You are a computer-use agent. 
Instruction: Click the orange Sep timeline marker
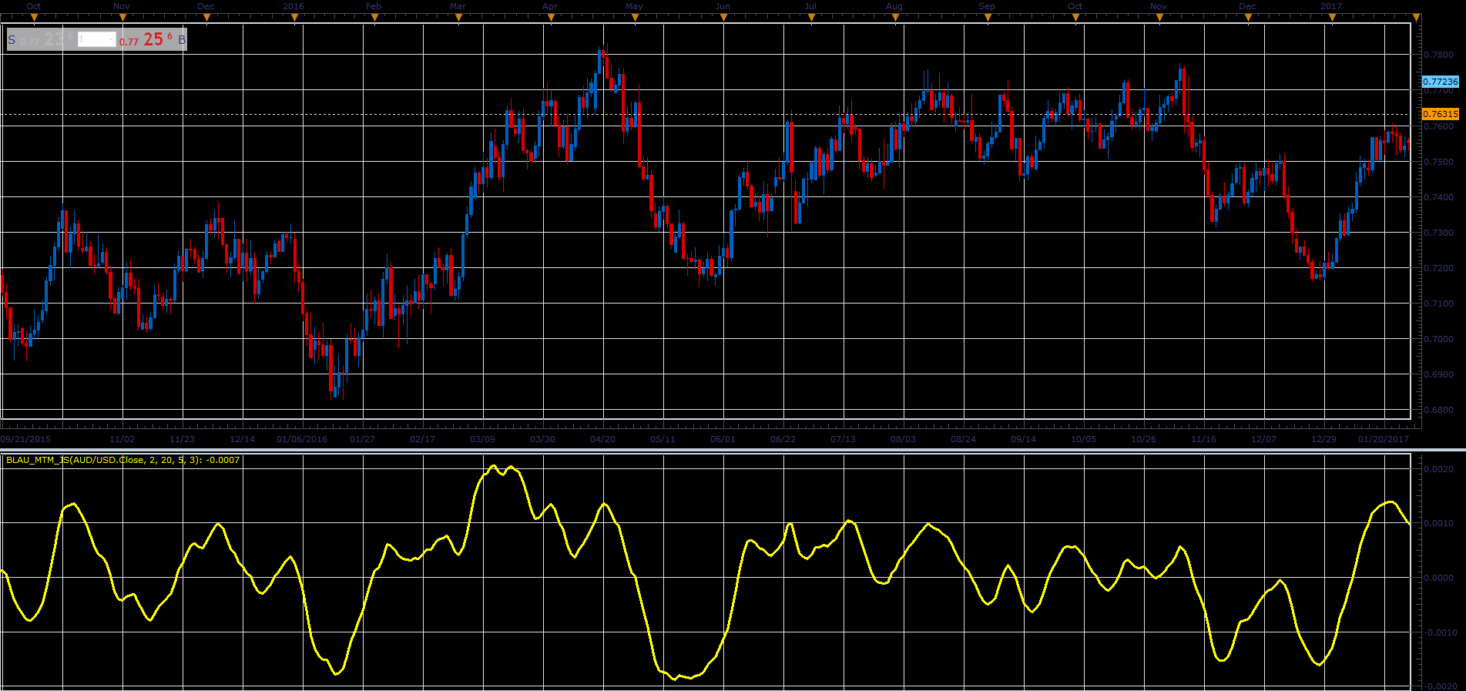pos(988,18)
